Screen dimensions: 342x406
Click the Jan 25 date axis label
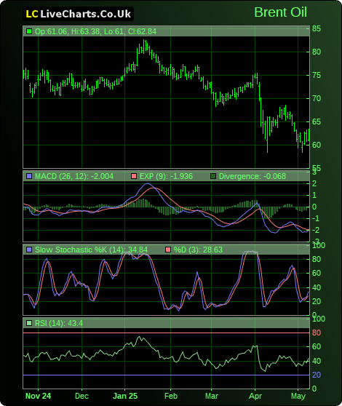pos(125,396)
